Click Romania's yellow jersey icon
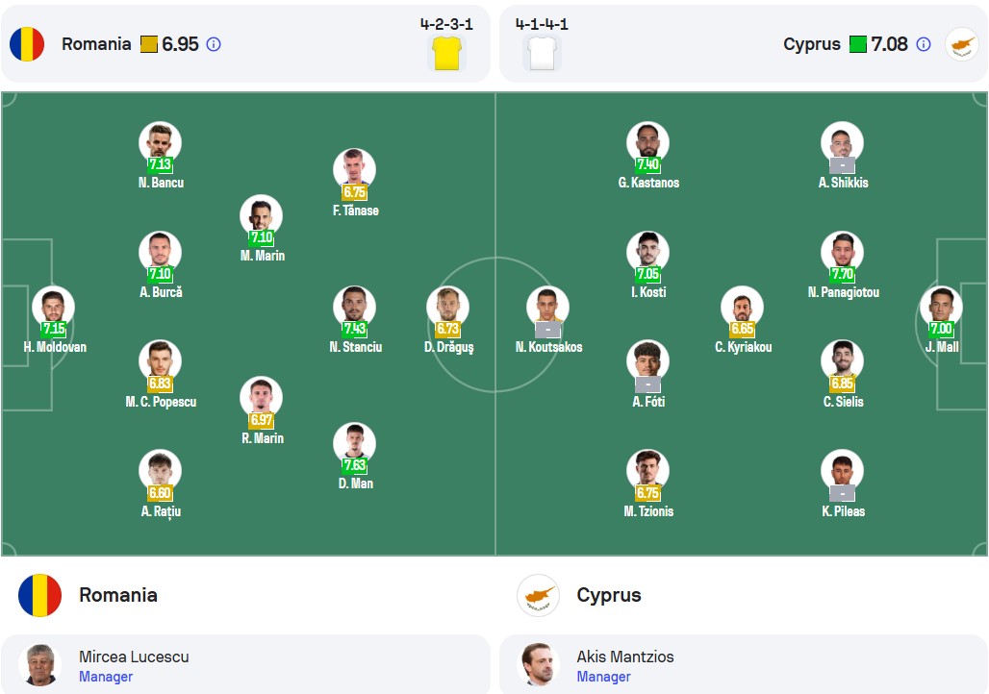Screen dimensions: 989x694 pyautogui.click(x=446, y=53)
